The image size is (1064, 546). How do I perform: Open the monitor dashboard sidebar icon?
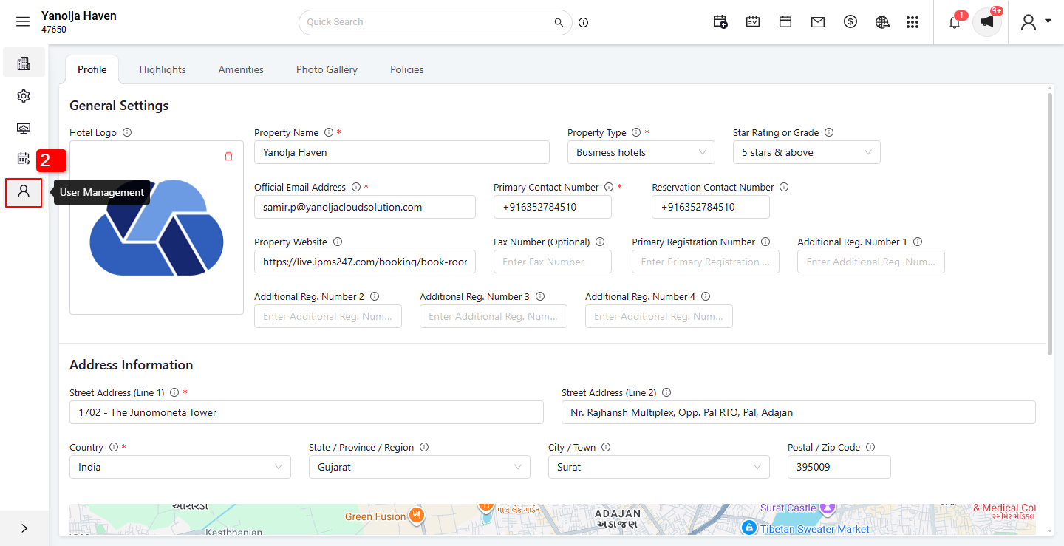pos(24,129)
